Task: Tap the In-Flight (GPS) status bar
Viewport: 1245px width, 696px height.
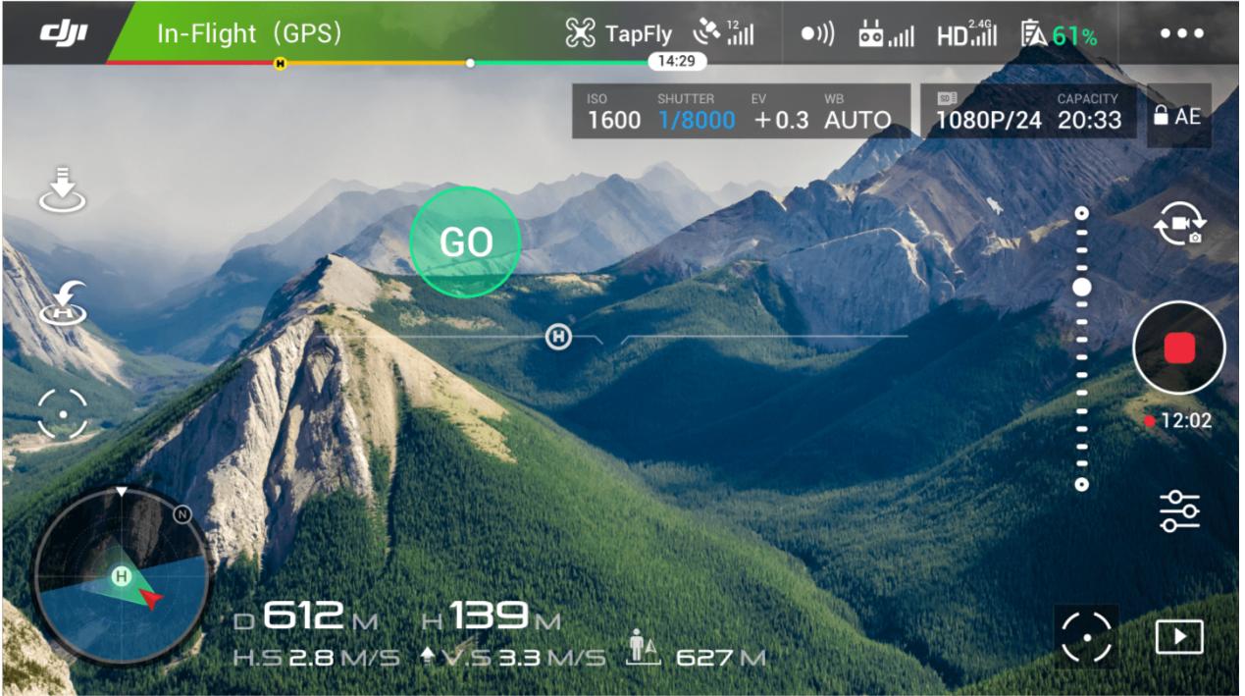Action: pyautogui.click(x=249, y=33)
